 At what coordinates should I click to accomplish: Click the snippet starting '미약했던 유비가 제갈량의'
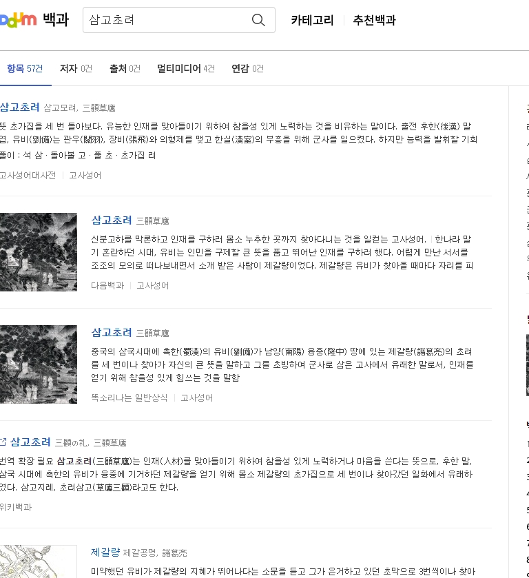pos(283,571)
